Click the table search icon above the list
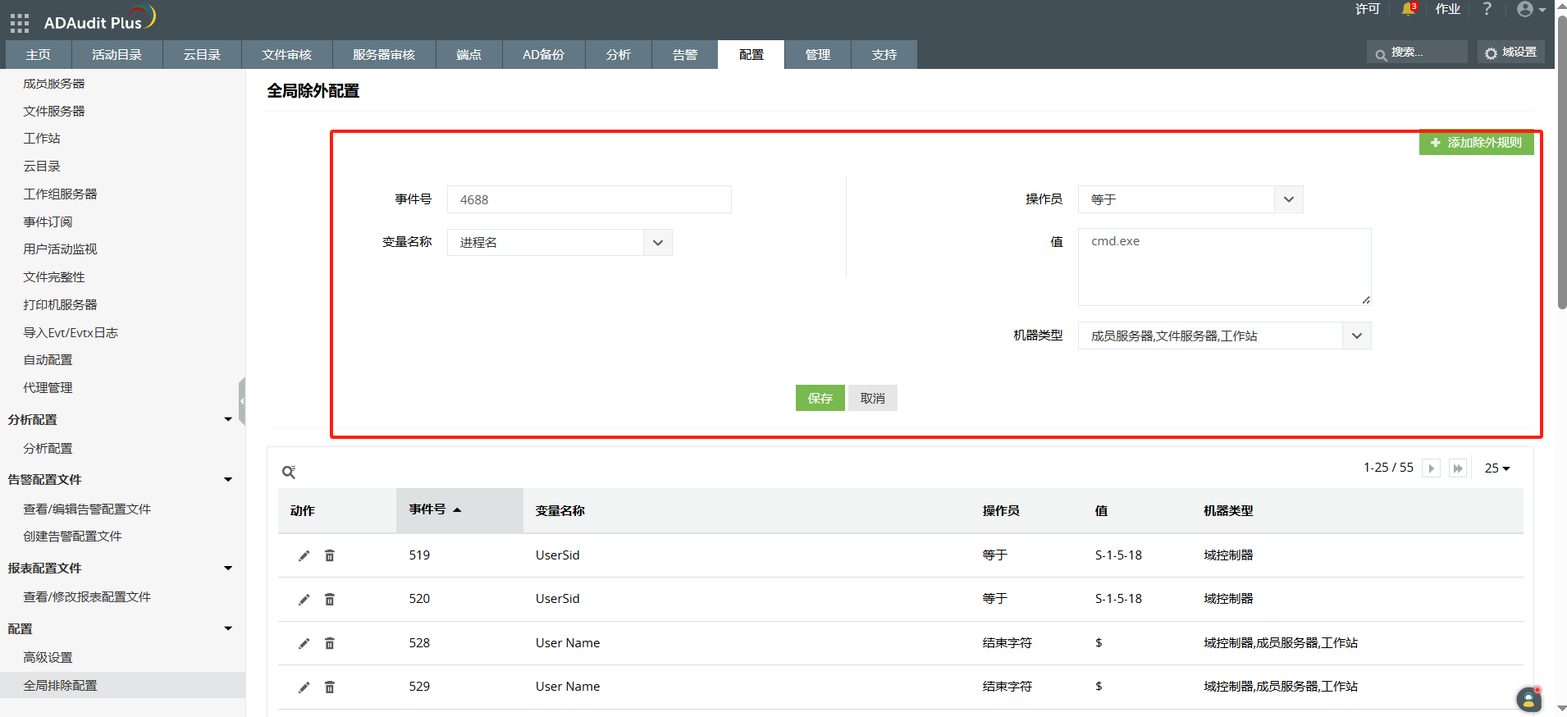Screen dimensions: 1567x717 coord(289,472)
